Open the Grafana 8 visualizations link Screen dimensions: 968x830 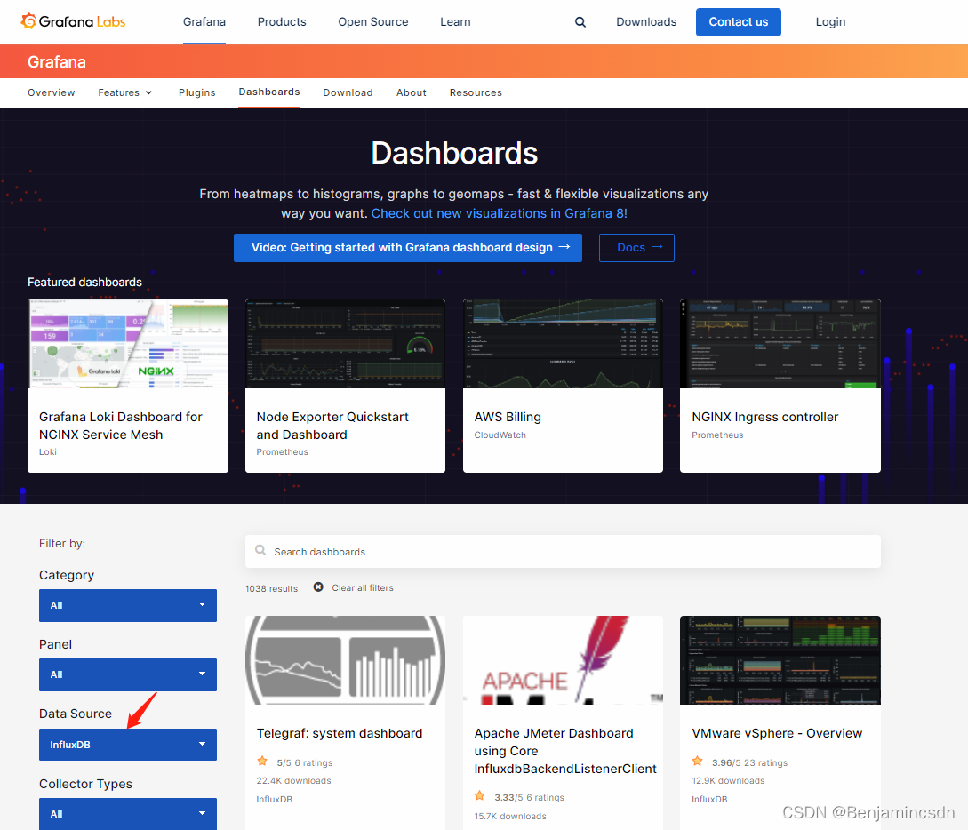499,213
